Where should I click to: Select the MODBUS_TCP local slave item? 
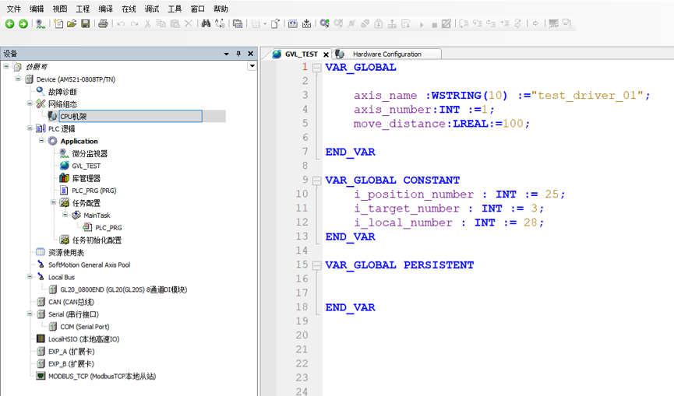click(x=102, y=376)
